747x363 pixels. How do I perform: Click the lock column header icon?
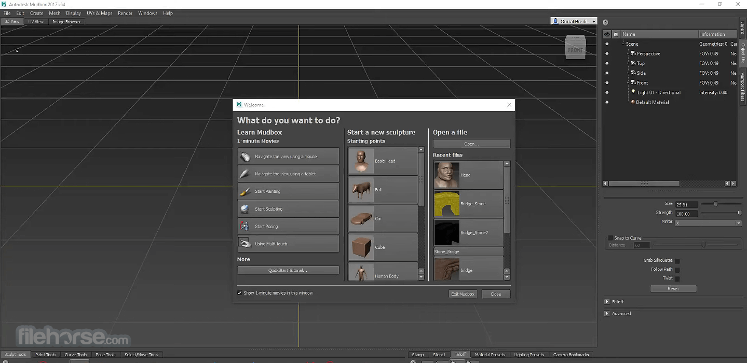[x=616, y=34]
